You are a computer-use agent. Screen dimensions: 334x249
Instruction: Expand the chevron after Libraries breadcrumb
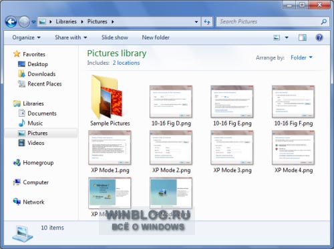[x=82, y=21]
